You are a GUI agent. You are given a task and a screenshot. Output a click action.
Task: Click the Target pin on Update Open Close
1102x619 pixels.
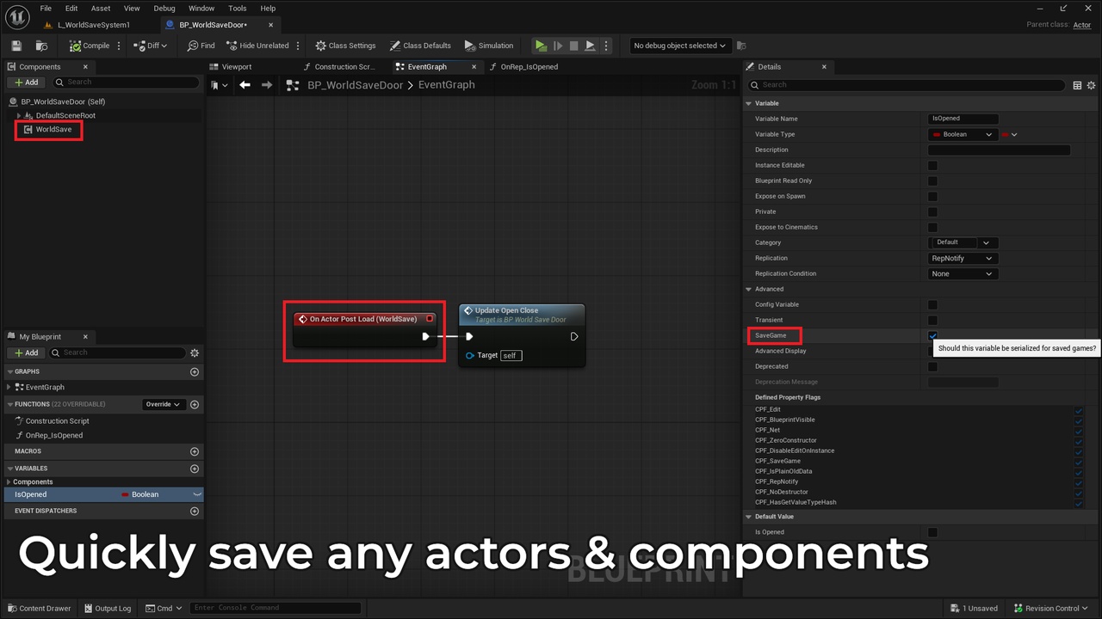[470, 355]
